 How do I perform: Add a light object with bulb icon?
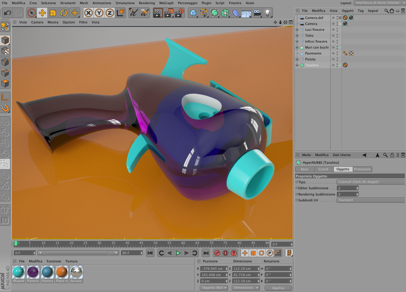click(x=267, y=13)
